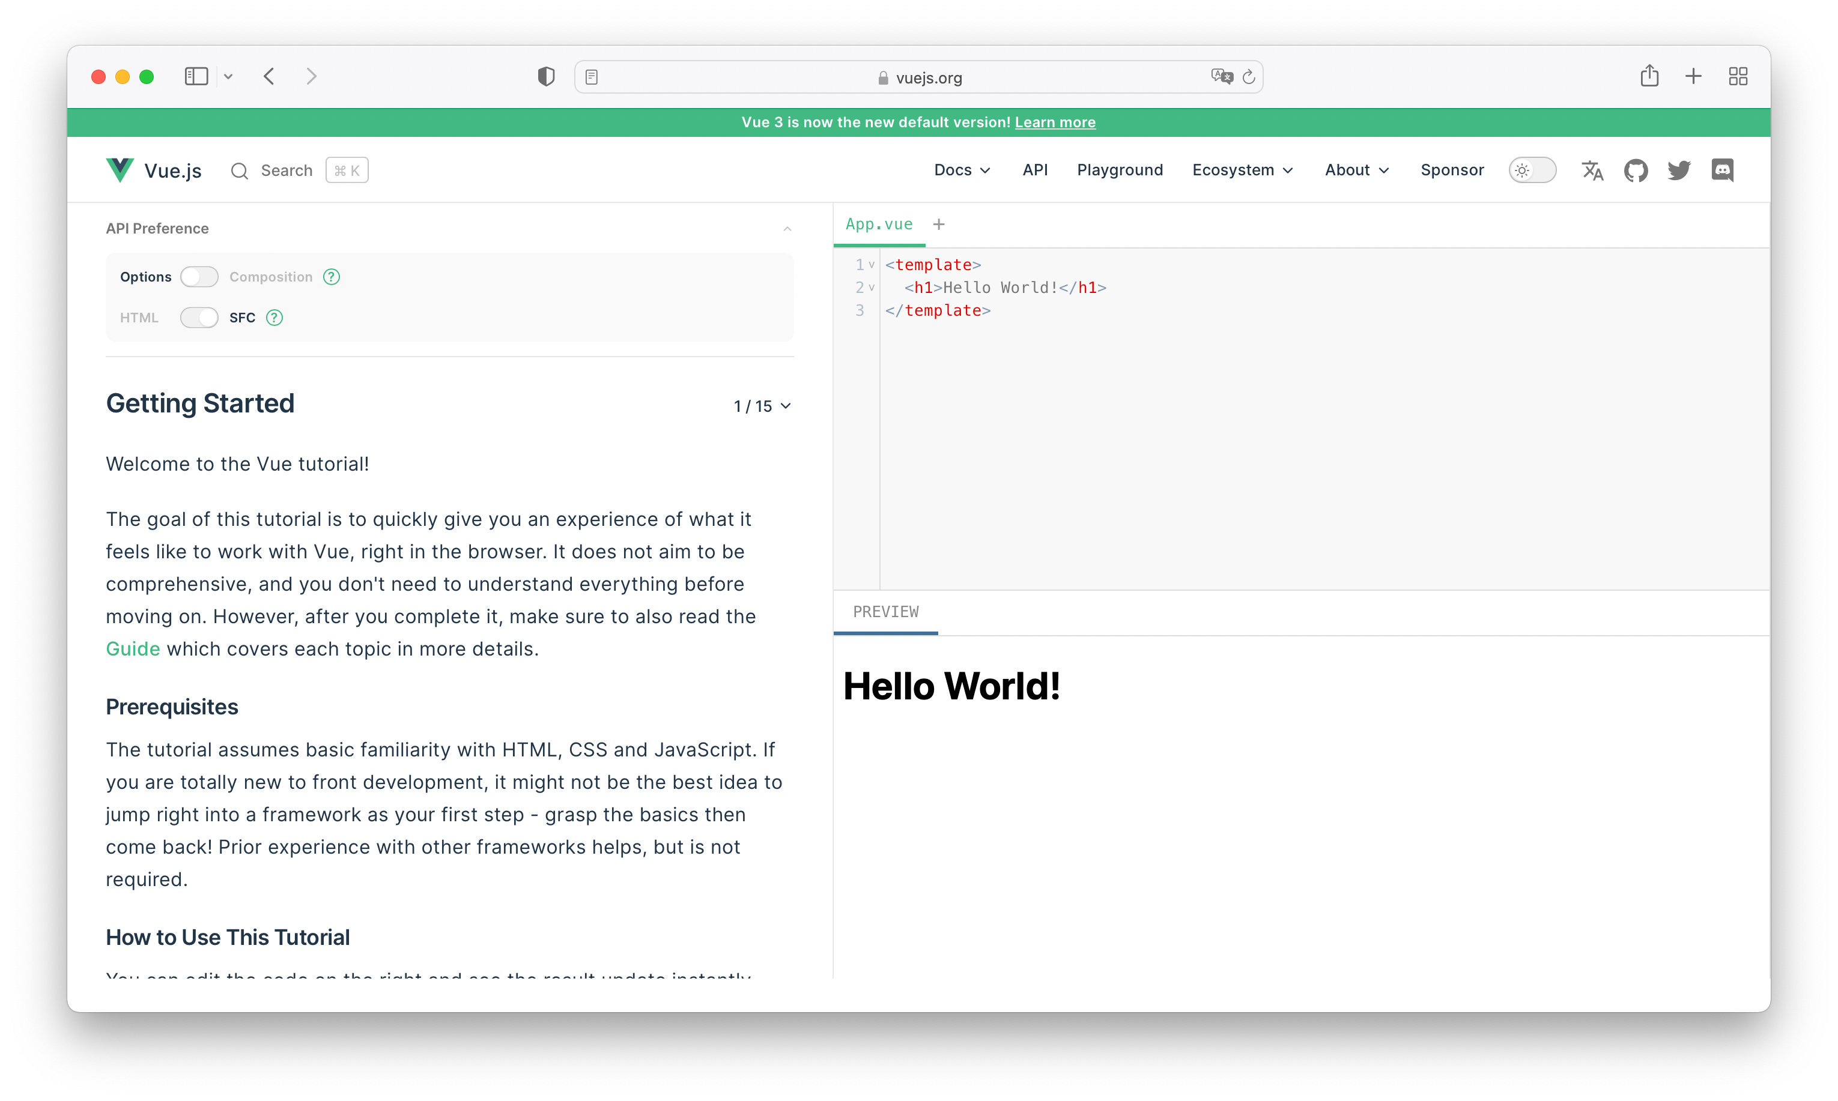Select the App.vue file tab
This screenshot has width=1838, height=1101.
coord(879,224)
